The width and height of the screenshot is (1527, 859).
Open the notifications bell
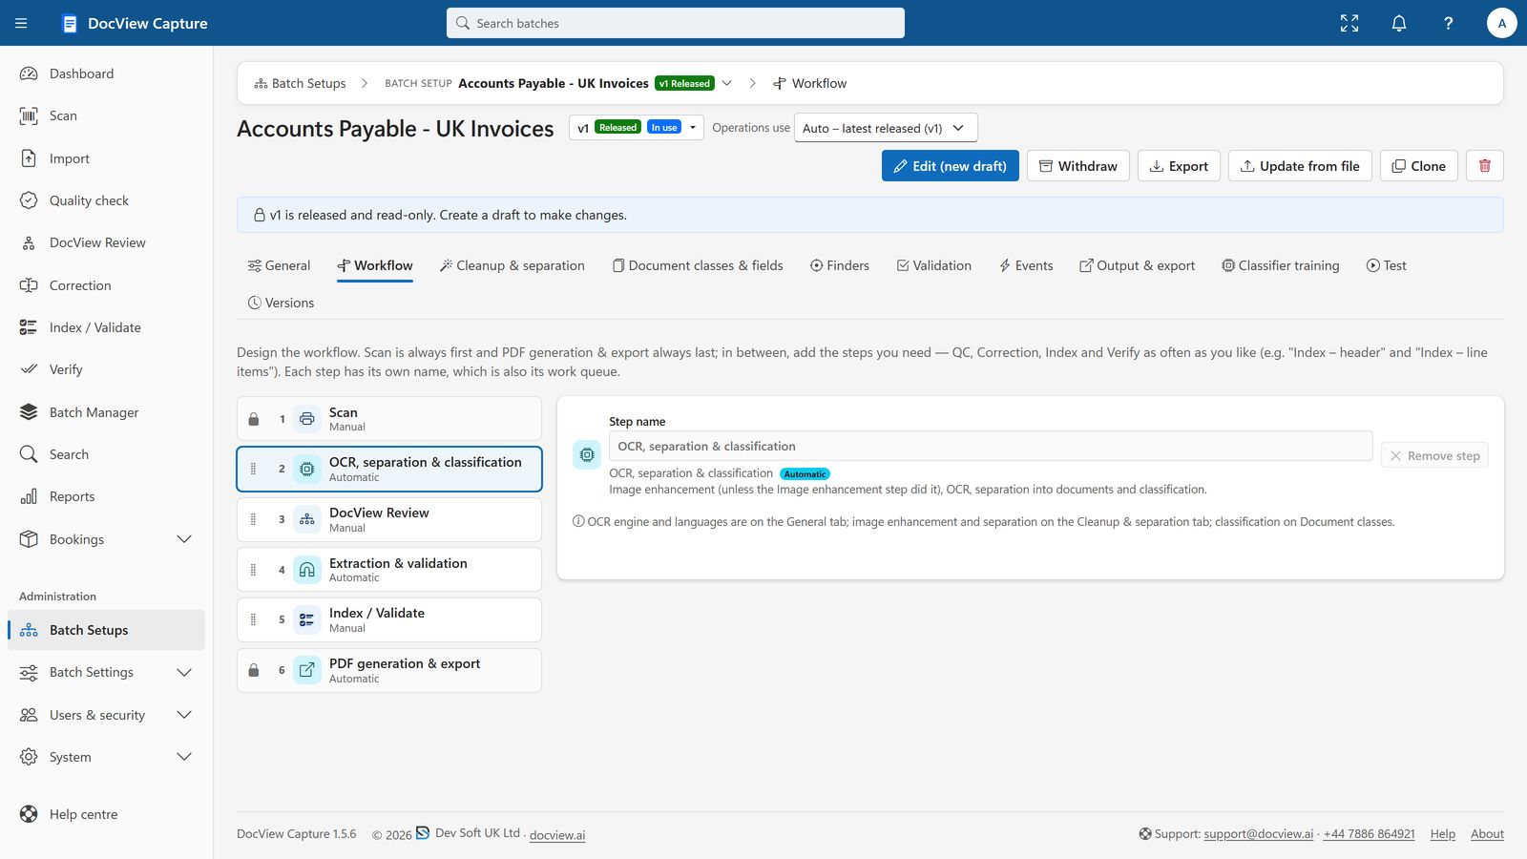(1399, 23)
